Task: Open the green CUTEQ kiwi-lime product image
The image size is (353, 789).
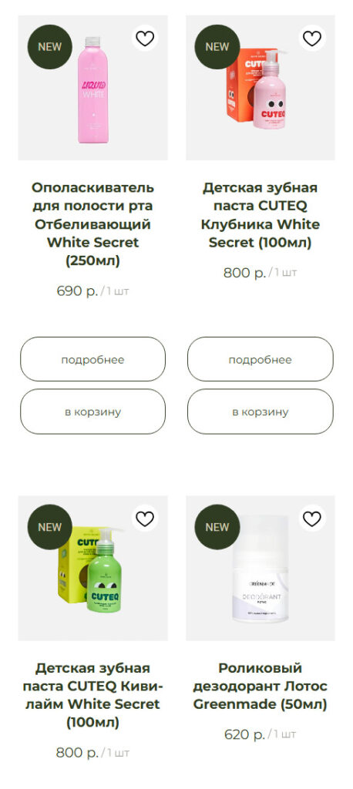Action: coord(92,568)
